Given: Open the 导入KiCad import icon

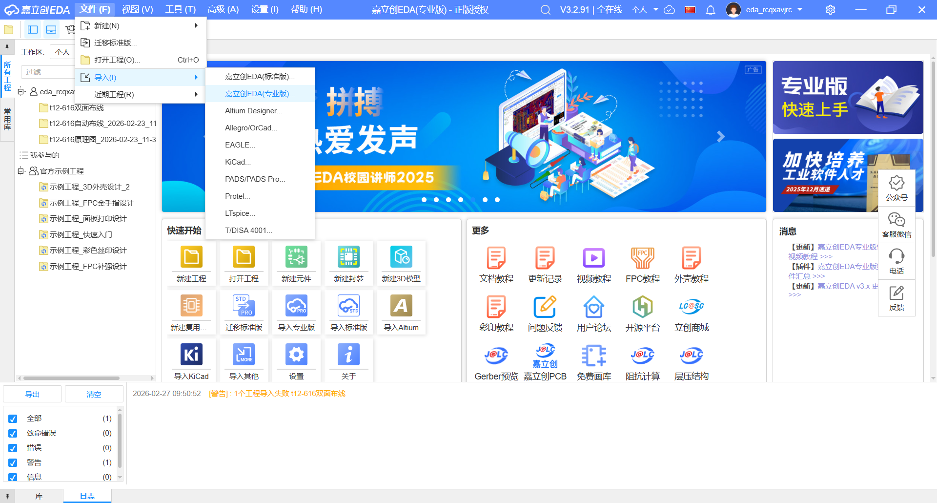Looking at the screenshot, I should coord(191,355).
